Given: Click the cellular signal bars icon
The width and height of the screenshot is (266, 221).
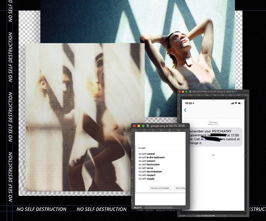Looking at the screenshot, I should coord(232,103).
